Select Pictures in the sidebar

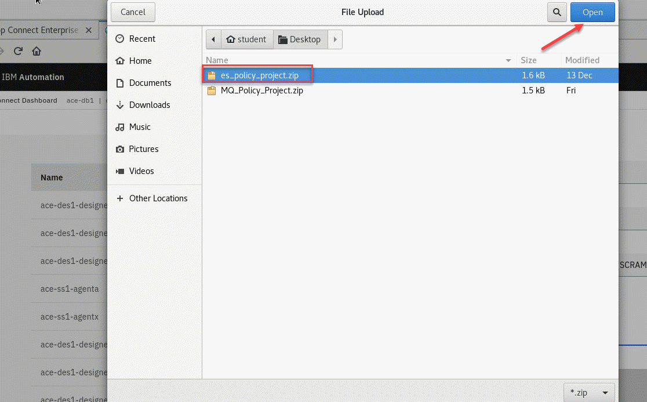coord(143,149)
